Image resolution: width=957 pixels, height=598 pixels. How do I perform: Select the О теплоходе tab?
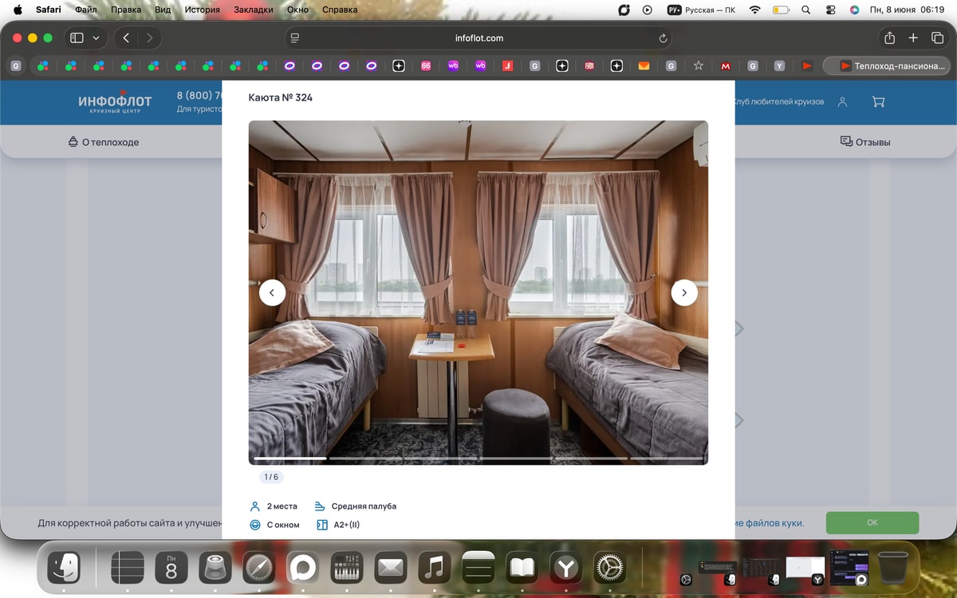click(104, 142)
